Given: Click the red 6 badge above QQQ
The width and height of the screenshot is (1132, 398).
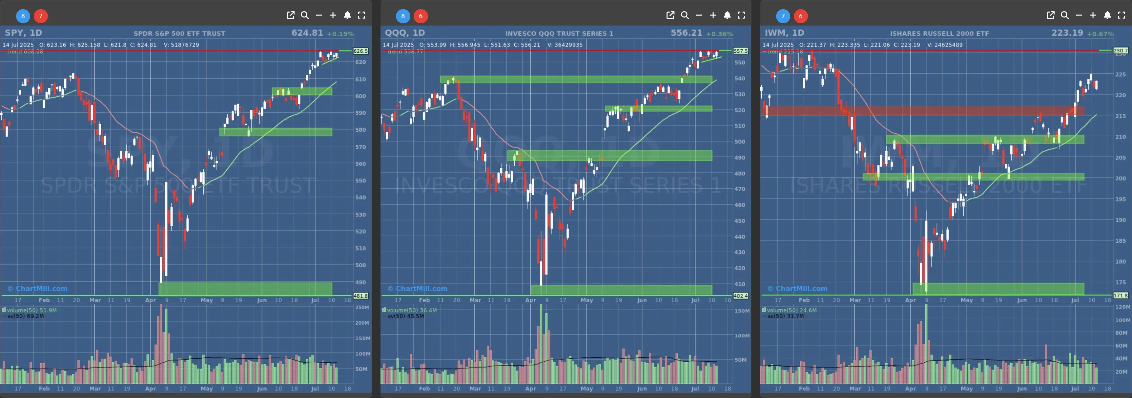Looking at the screenshot, I should click(x=421, y=16).
